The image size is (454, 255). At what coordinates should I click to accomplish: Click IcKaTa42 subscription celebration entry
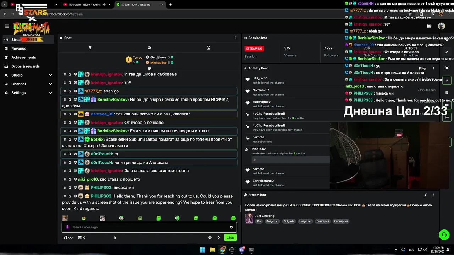tap(287, 155)
